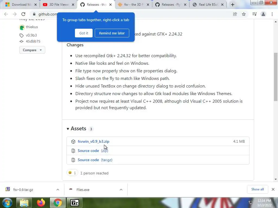Download Source code (zip)

93,151
